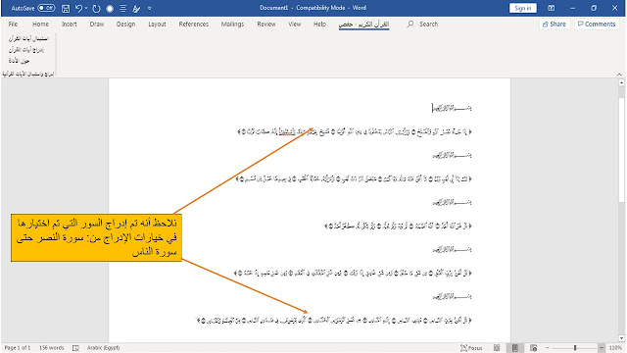The width and height of the screenshot is (627, 353).
Task: Open the References tab
Action: point(194,24)
